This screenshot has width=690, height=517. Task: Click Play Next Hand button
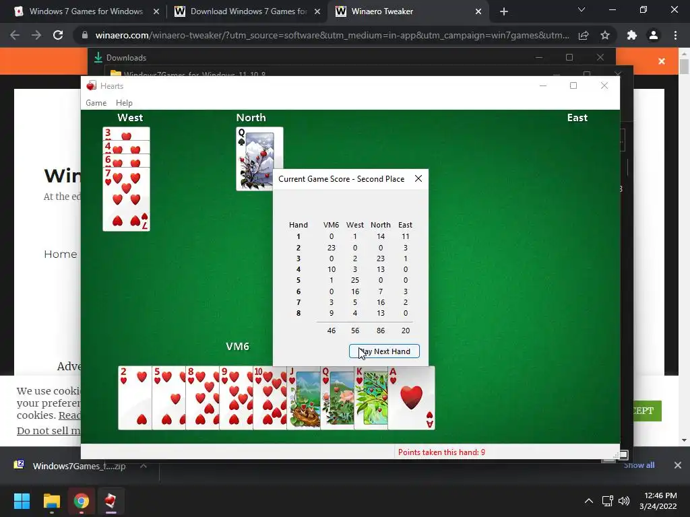pos(384,351)
